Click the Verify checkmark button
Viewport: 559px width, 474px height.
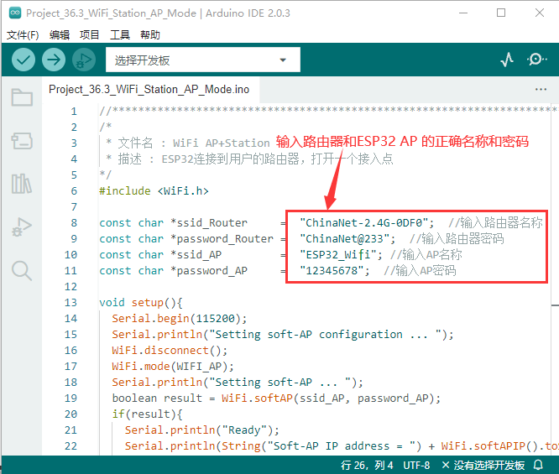[24, 60]
